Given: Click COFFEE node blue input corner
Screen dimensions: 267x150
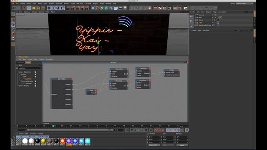Looking at the screenshot, I should pos(51,79).
